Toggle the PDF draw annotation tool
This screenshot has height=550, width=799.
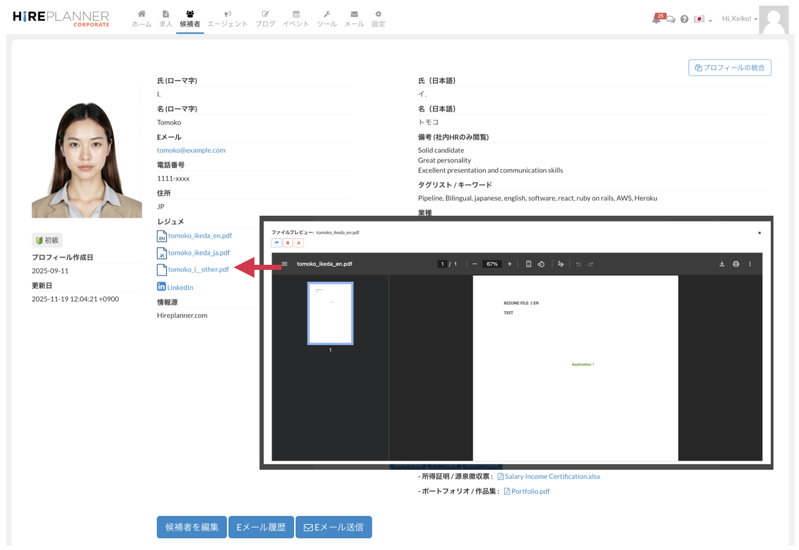point(560,264)
